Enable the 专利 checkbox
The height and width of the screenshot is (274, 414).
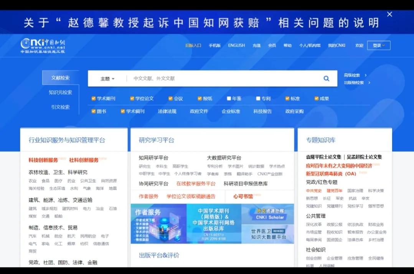pos(257,98)
